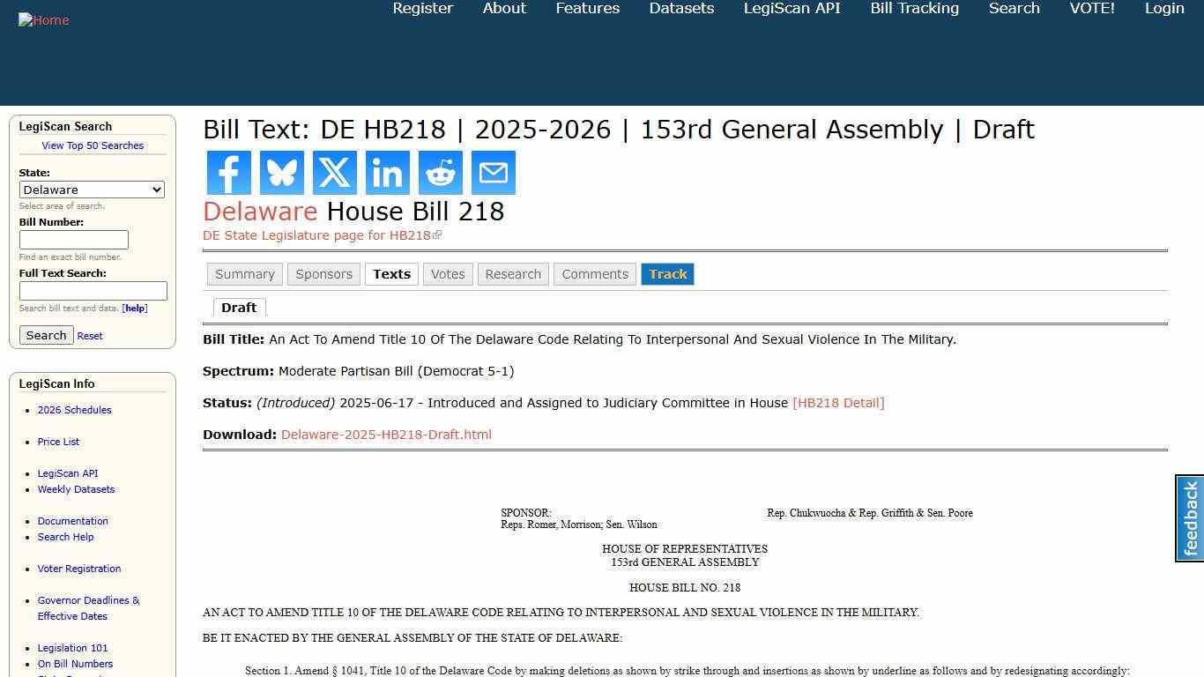Select Delaware in the state combo box
Image resolution: width=1204 pixels, height=677 pixels.
tap(92, 190)
